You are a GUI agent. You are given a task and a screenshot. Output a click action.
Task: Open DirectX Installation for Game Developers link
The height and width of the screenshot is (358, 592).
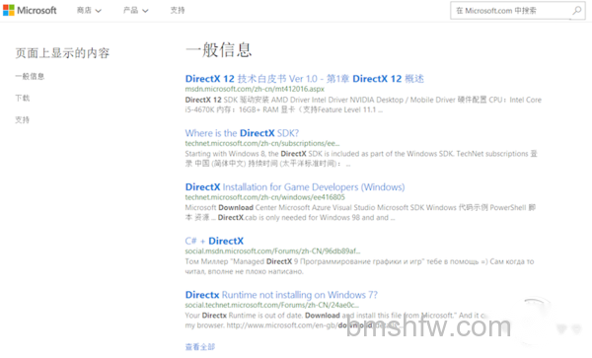[x=295, y=187]
